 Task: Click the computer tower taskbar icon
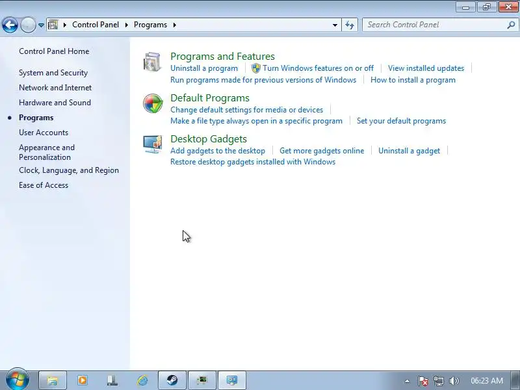pyautogui.click(x=112, y=380)
